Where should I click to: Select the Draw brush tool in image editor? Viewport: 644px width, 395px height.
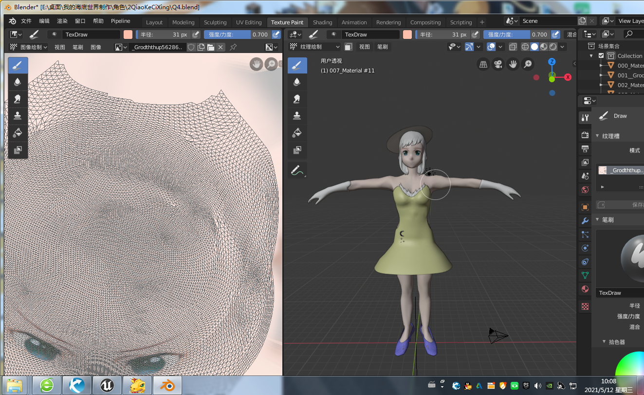pos(18,66)
